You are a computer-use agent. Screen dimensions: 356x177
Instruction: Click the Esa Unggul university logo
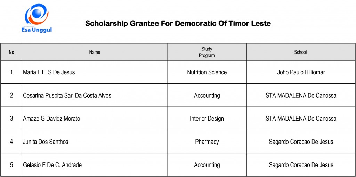pyautogui.click(x=37, y=18)
